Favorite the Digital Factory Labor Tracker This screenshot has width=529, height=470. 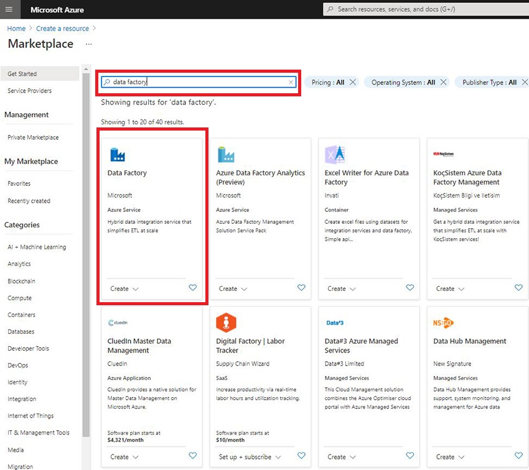click(x=301, y=456)
